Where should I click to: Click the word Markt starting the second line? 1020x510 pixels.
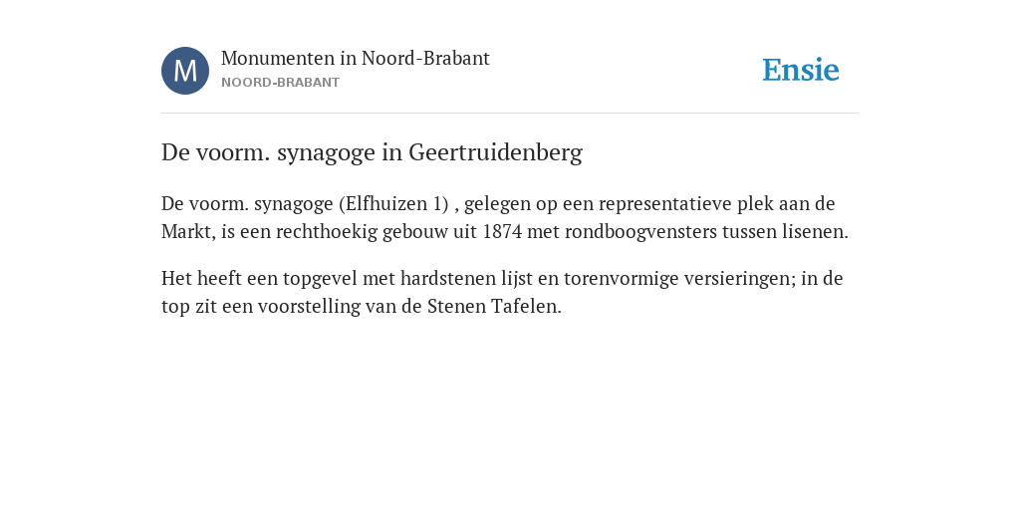click(x=186, y=231)
